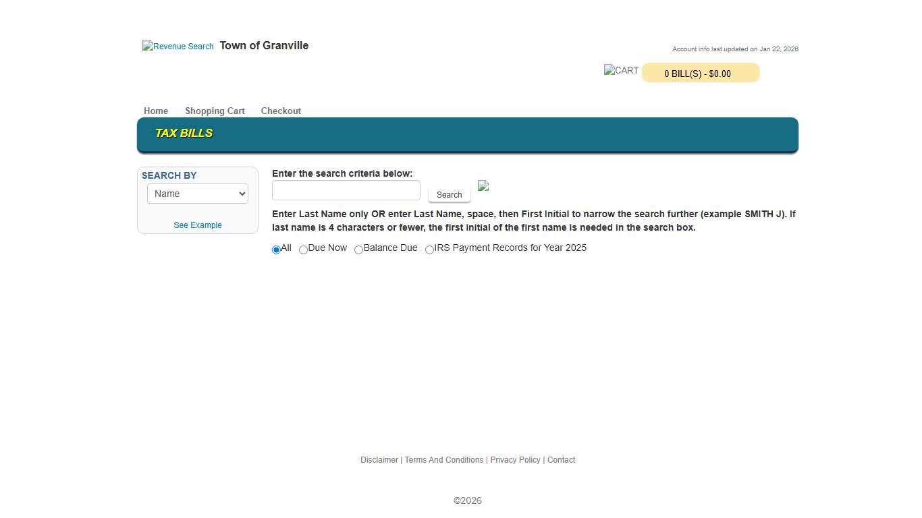Image resolution: width=922 pixels, height=518 pixels.
Task: Open the SEARCH BY Name dropdown
Action: 197,194
